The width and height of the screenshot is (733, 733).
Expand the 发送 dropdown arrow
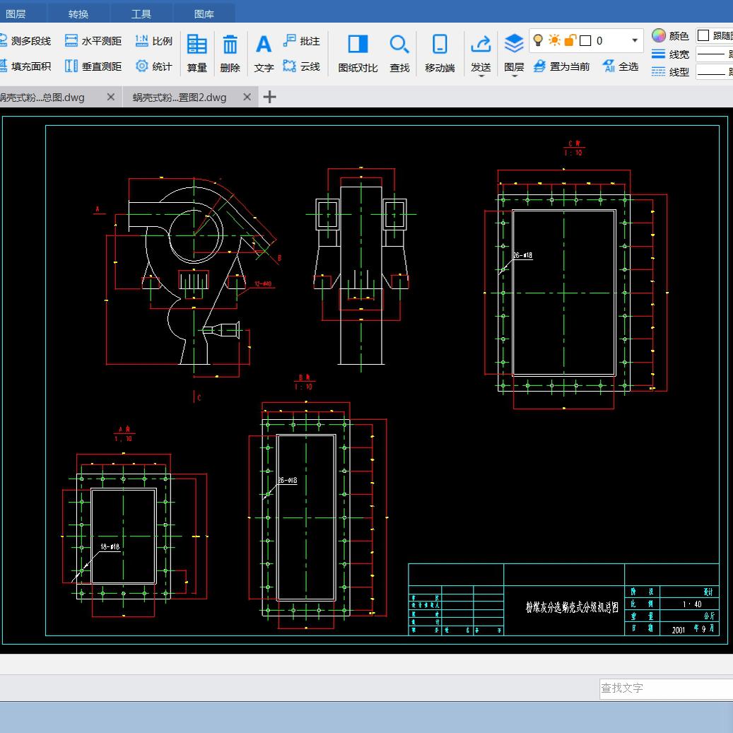coord(481,76)
